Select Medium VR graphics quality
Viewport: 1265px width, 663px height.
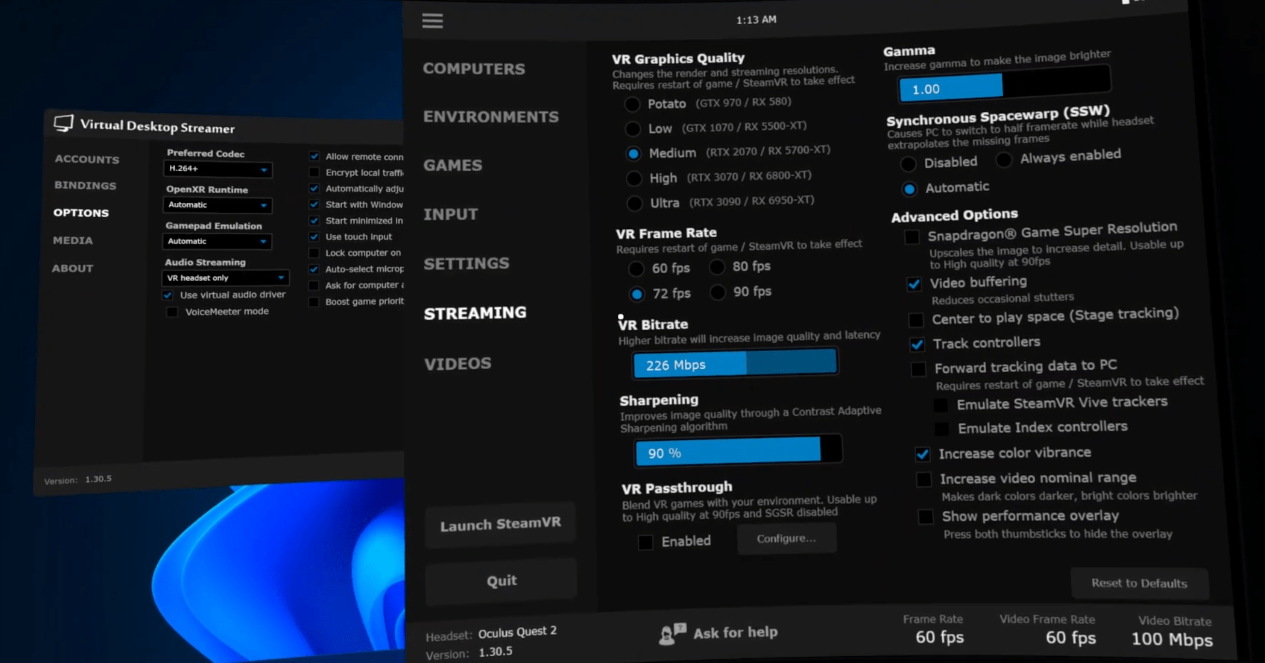(633, 154)
